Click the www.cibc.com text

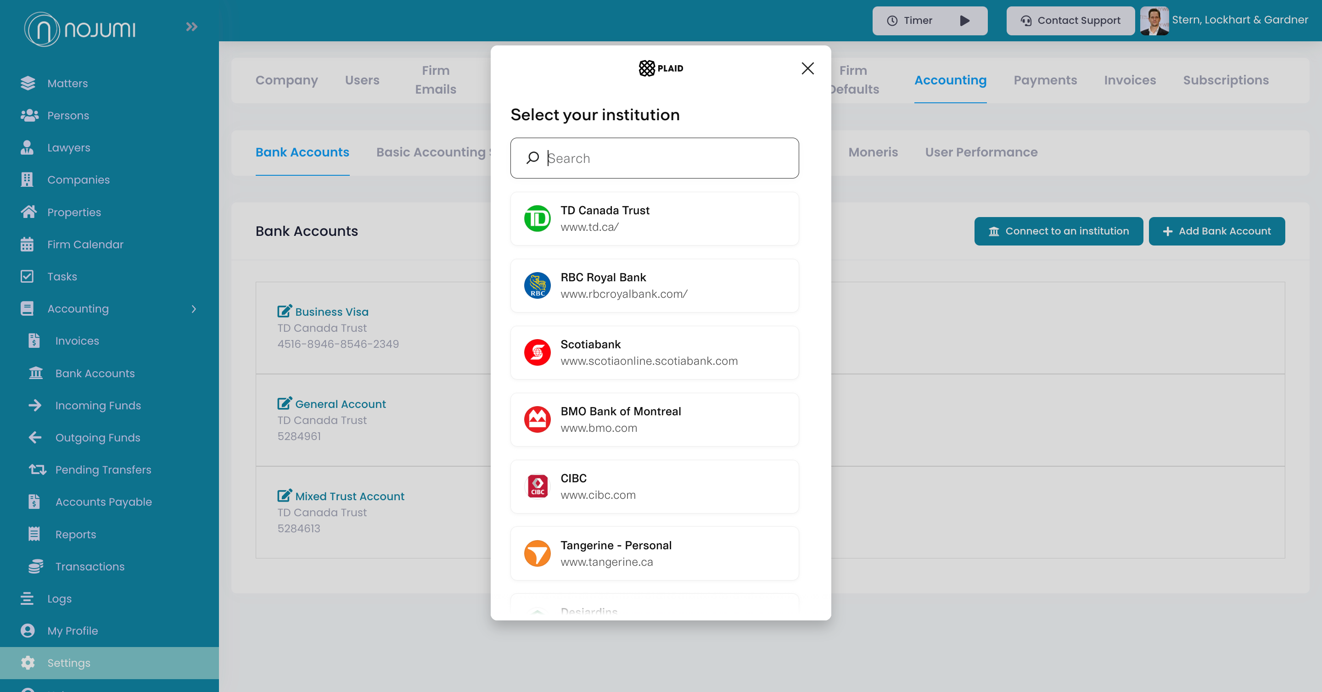[x=598, y=495]
